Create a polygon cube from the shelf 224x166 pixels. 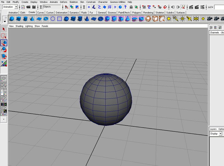pyautogui.click(x=73, y=19)
